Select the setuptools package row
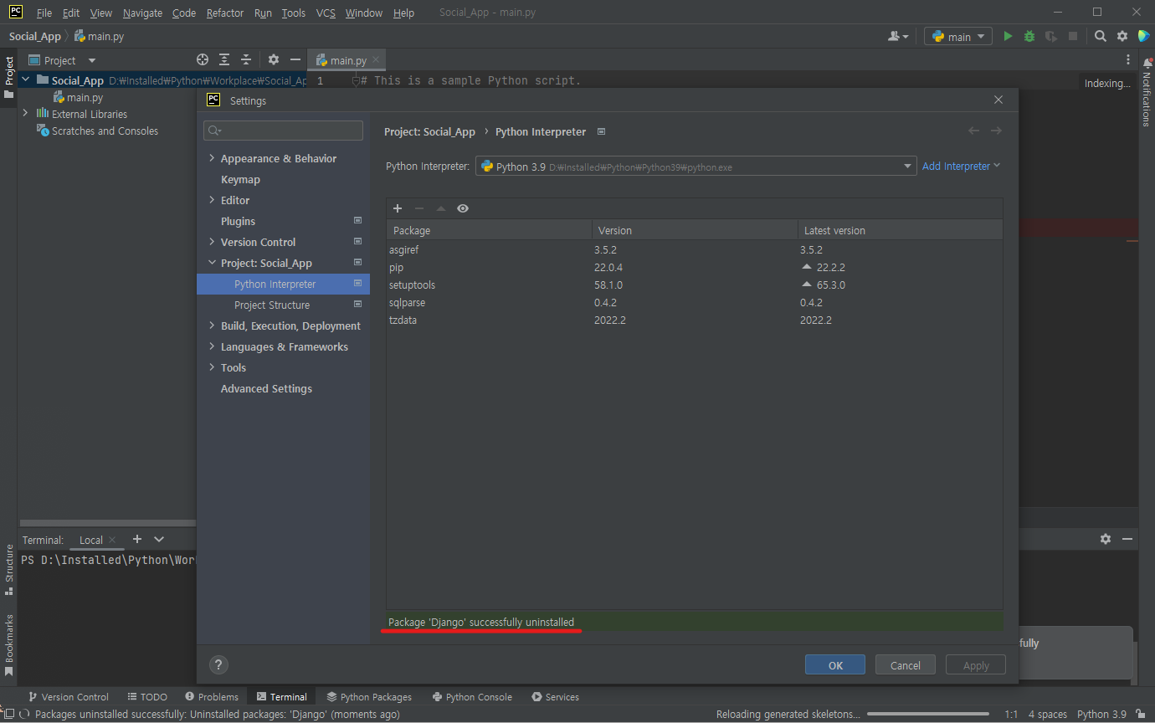 coord(694,285)
